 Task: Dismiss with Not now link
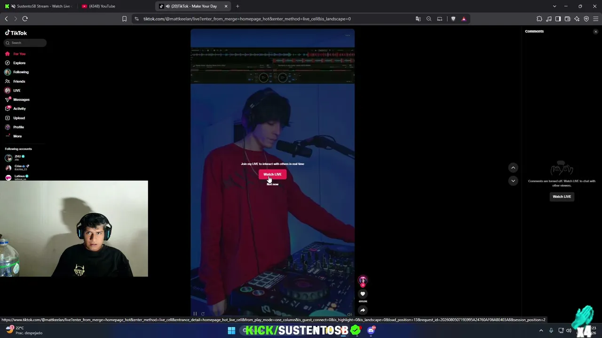pos(272,184)
